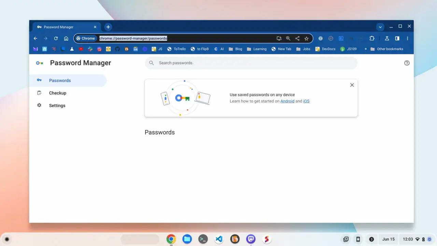Open the ChromeOS launcher button
Viewport: 437px width, 246px height.
[7, 239]
